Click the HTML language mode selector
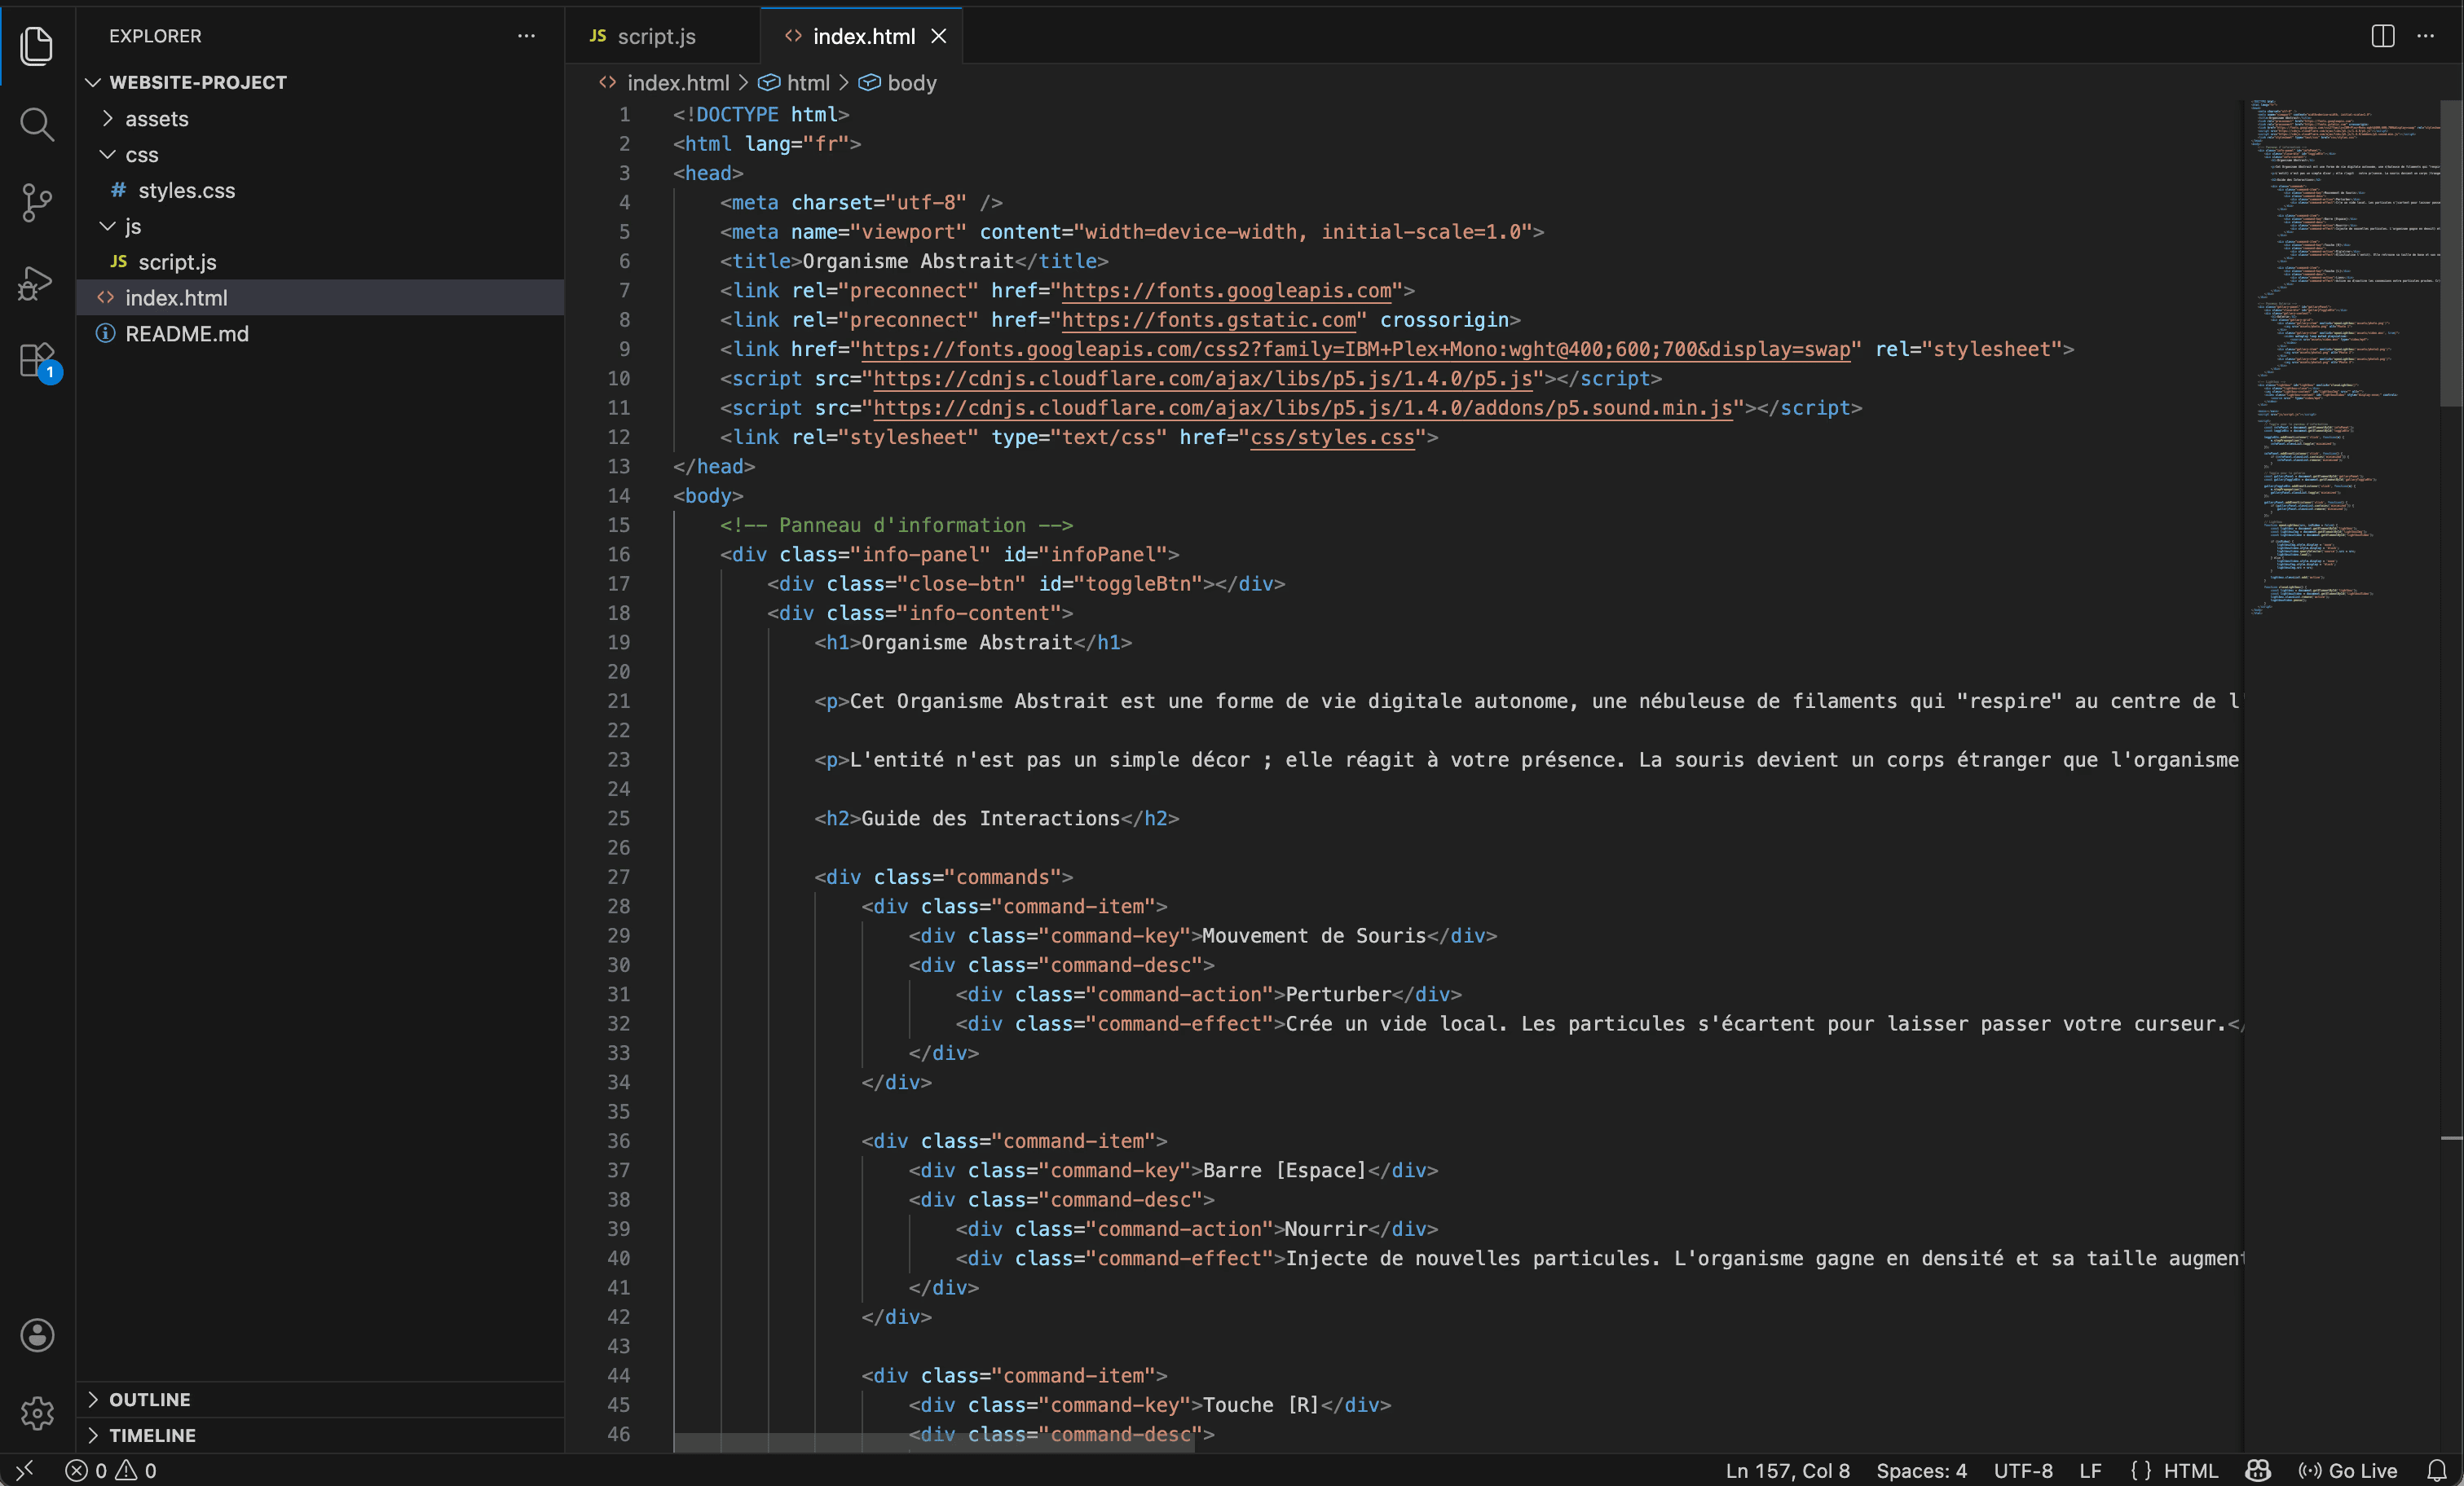Viewport: 2464px width, 1486px height. point(2189,1470)
